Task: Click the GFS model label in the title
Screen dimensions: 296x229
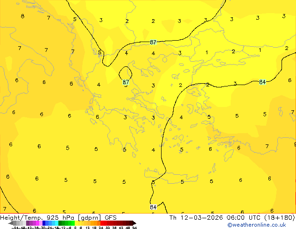Action: click(111, 218)
